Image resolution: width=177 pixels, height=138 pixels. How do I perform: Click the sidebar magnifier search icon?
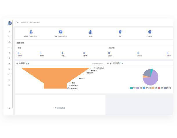pos(9,37)
